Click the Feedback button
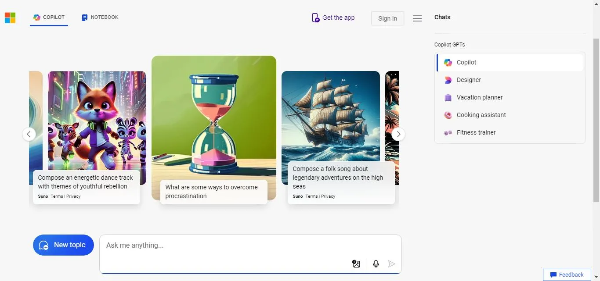Screen dimensions: 600x281 pos(567,275)
